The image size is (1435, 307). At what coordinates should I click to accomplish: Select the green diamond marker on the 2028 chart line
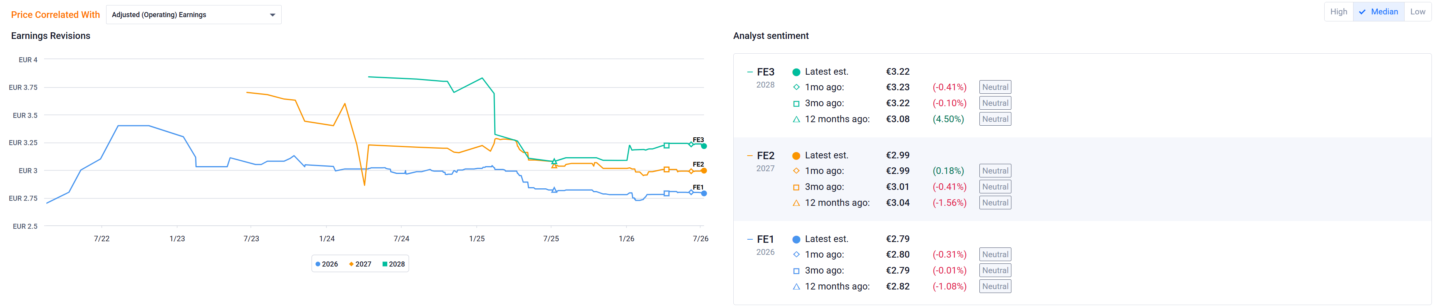click(x=691, y=144)
